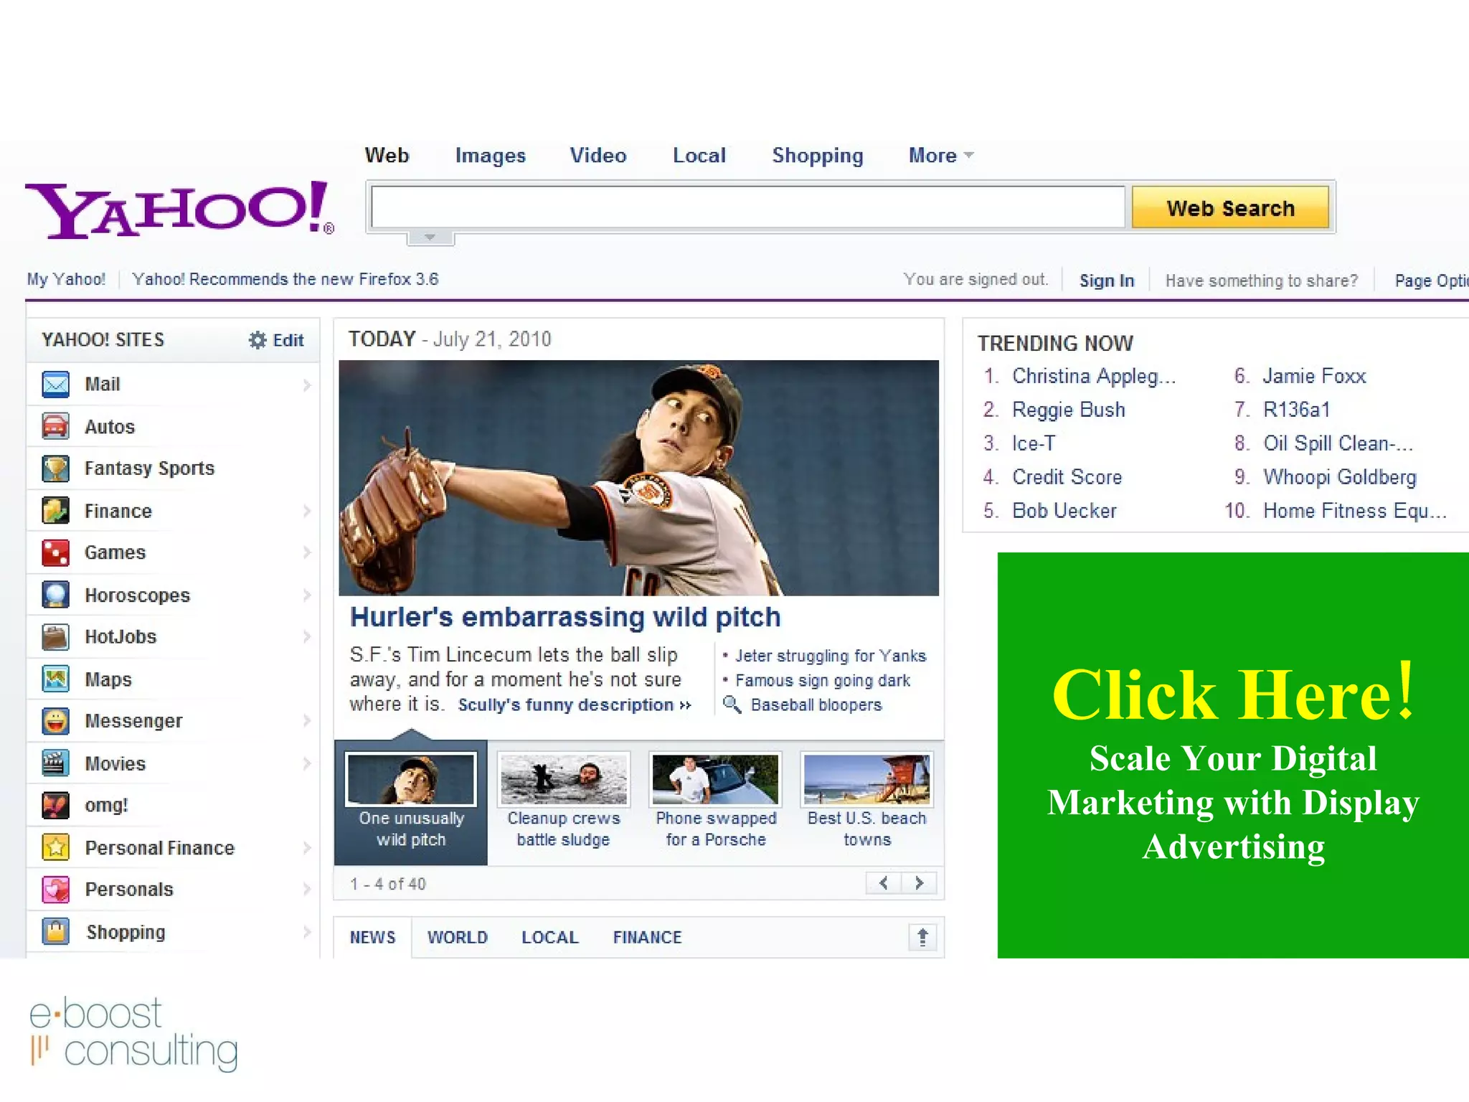Expand the Shopping flyout arrow
The width and height of the screenshot is (1469, 1102).
tap(307, 931)
